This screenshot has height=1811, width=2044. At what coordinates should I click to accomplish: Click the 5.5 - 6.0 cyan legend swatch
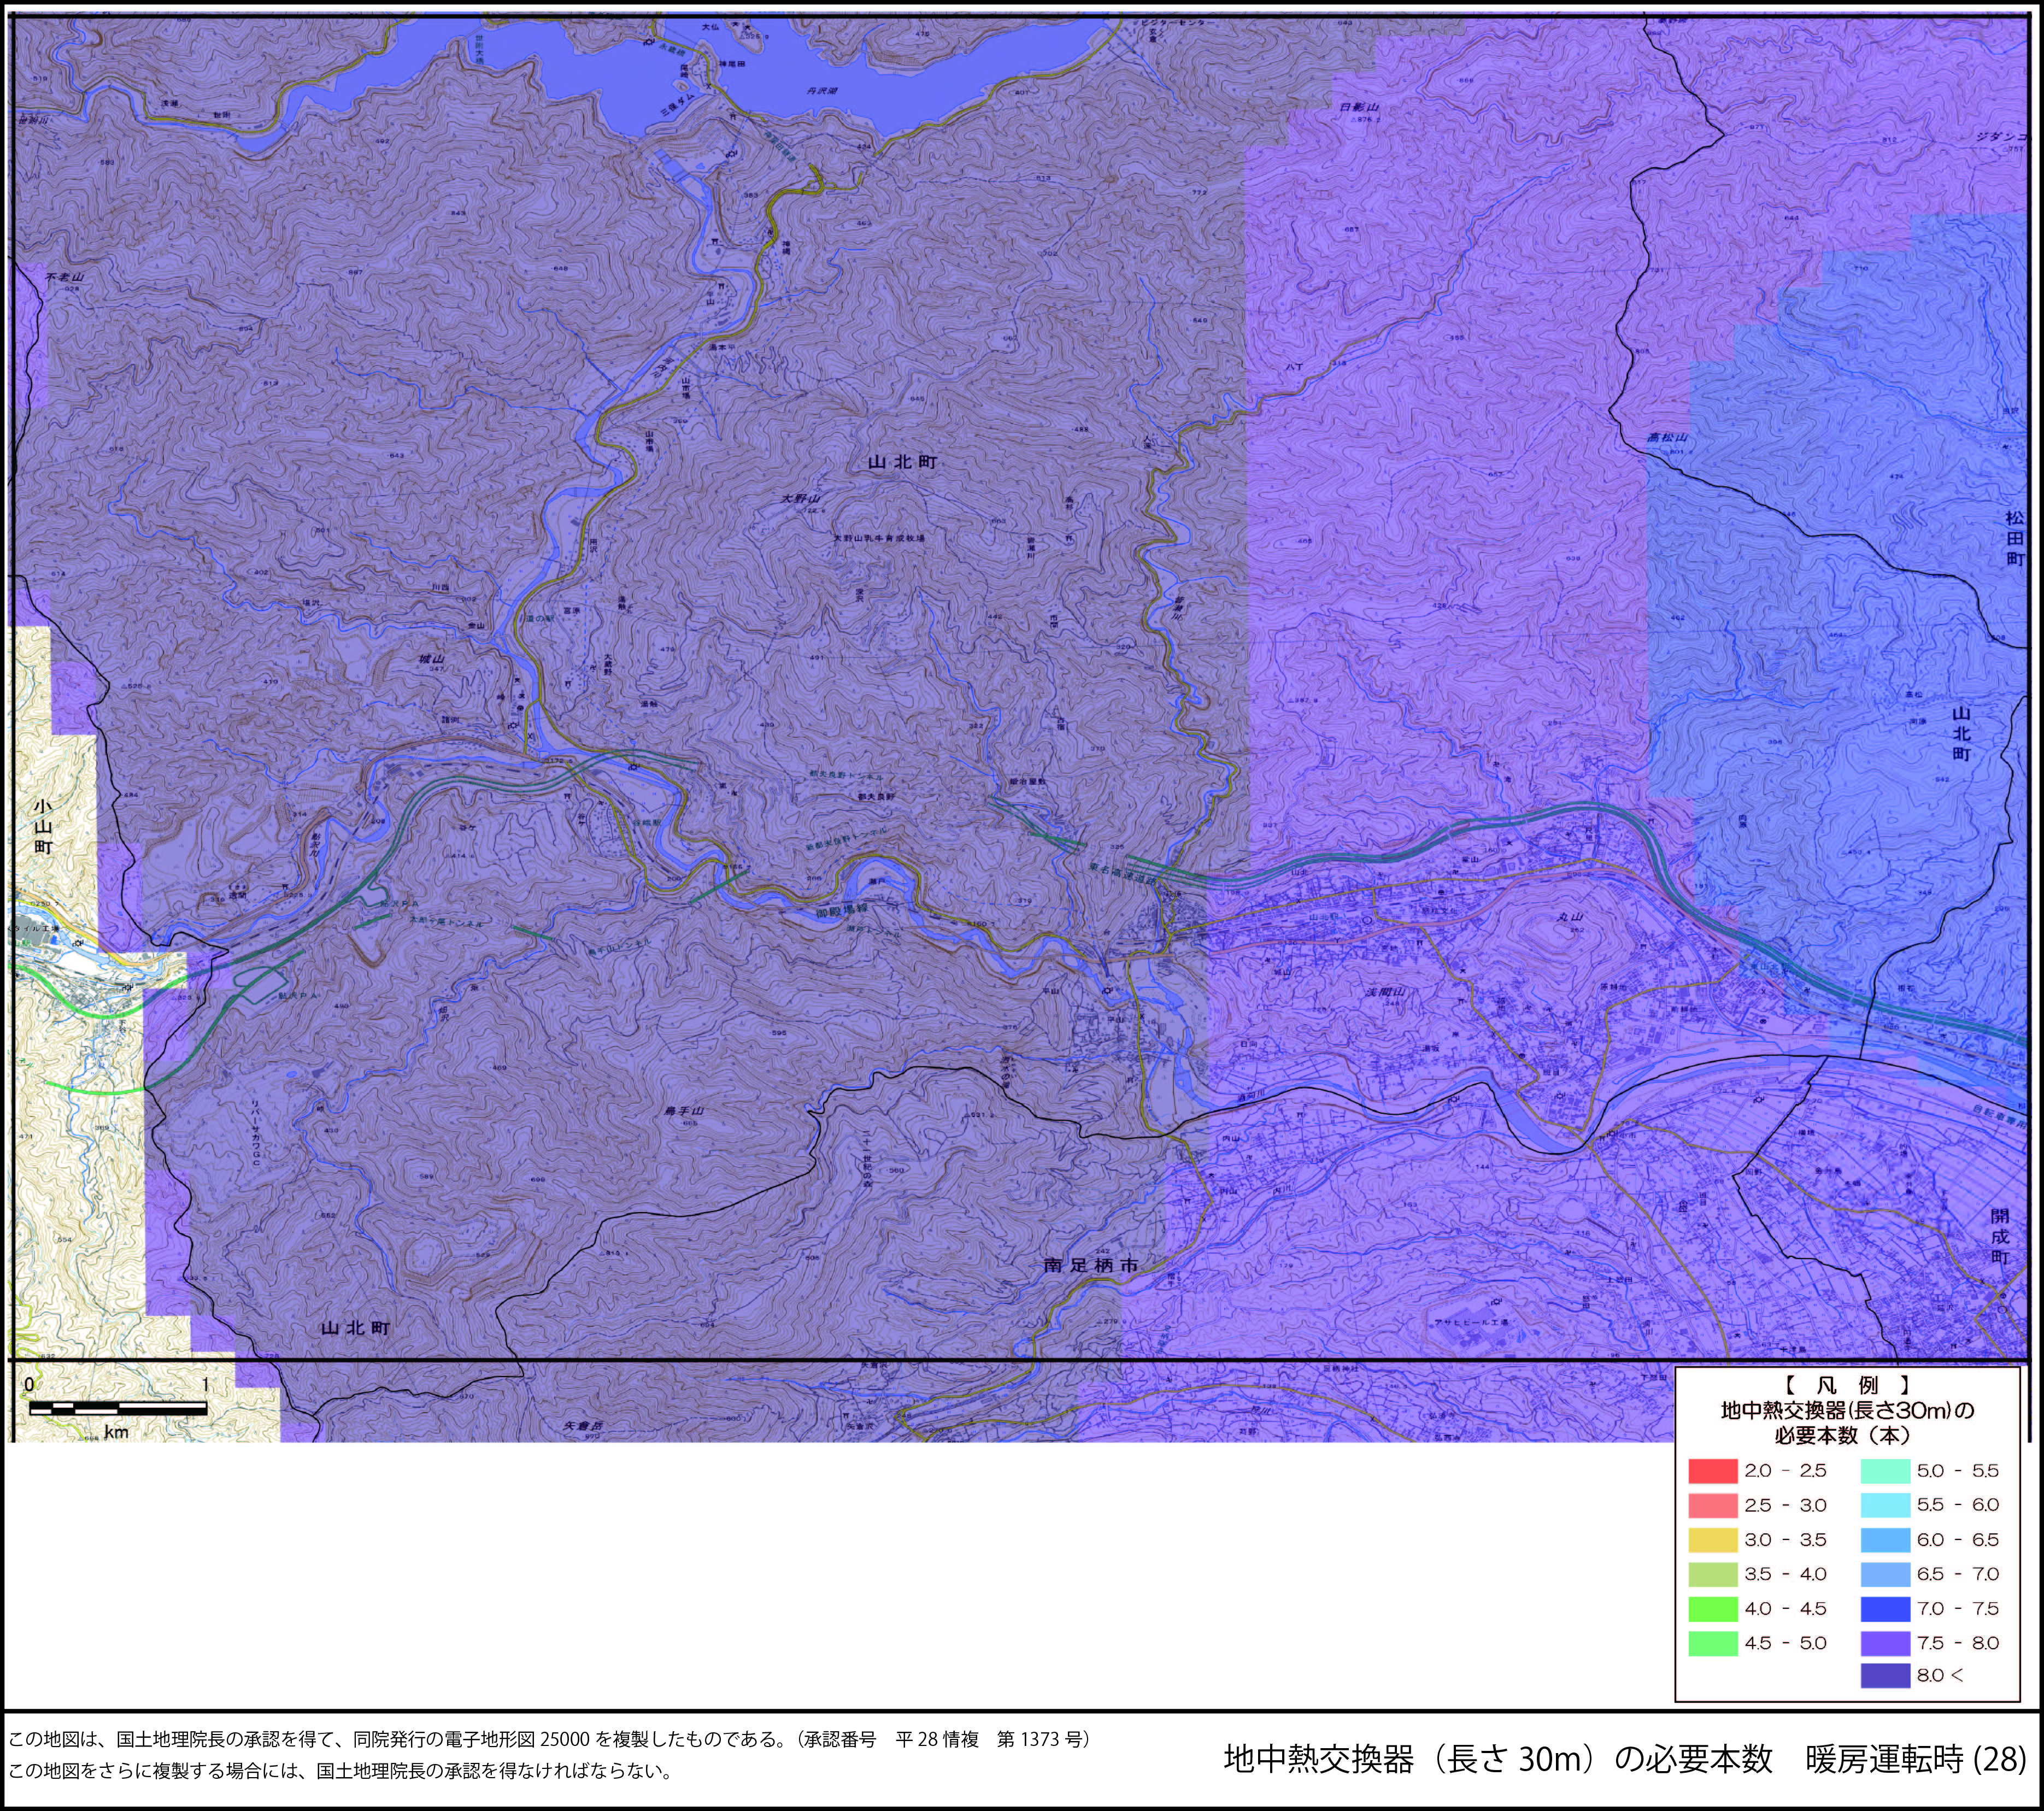coord(1885,1505)
